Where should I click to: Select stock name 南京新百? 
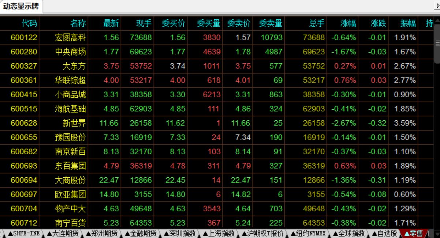(x=71, y=152)
